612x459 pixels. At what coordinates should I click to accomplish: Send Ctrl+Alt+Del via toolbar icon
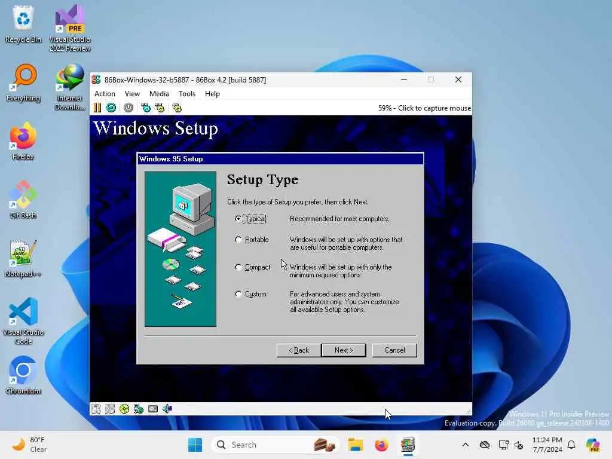pyautogui.click(x=146, y=108)
